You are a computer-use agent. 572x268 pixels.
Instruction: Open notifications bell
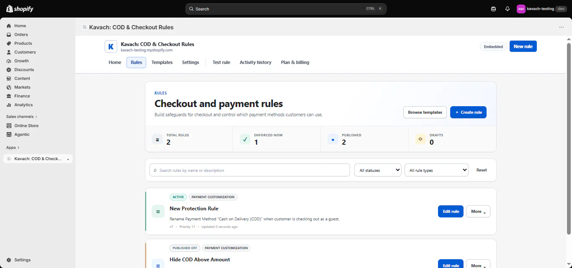point(508,9)
